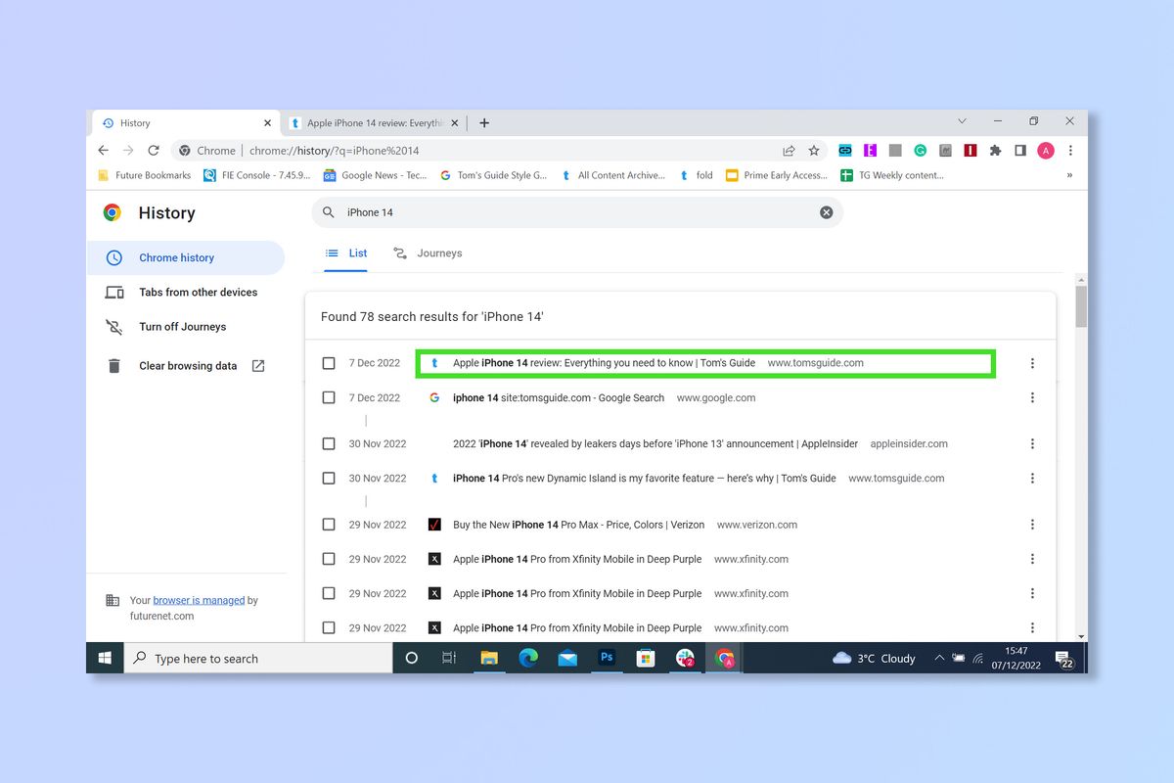Screen dimensions: 1174x783
Task: Open the Microsoft Store from the taskbar
Action: pos(646,658)
